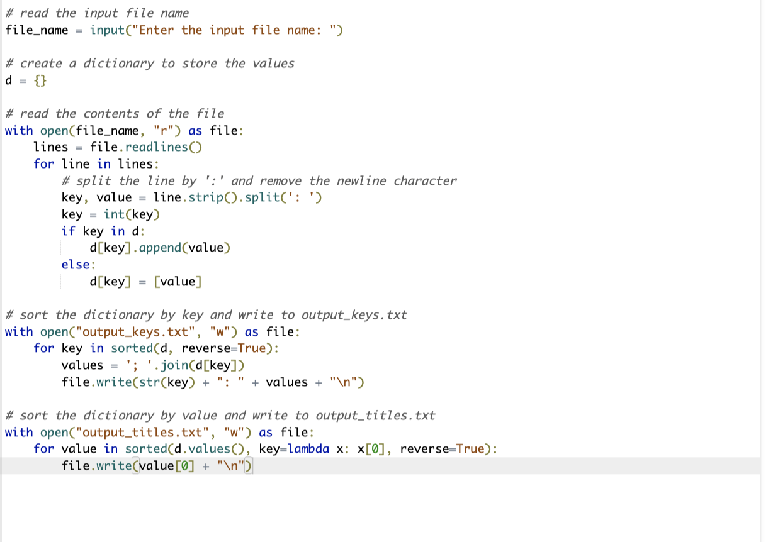Screen dimensions: 768x542
Task: Click the lambda keyword
Action: (308, 448)
